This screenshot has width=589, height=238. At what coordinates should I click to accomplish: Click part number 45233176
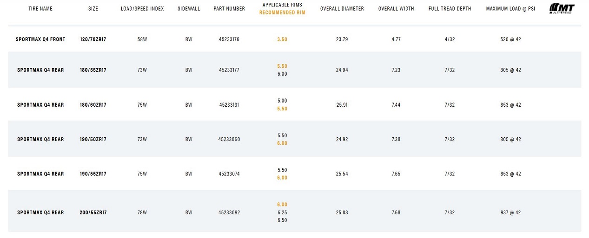(229, 39)
